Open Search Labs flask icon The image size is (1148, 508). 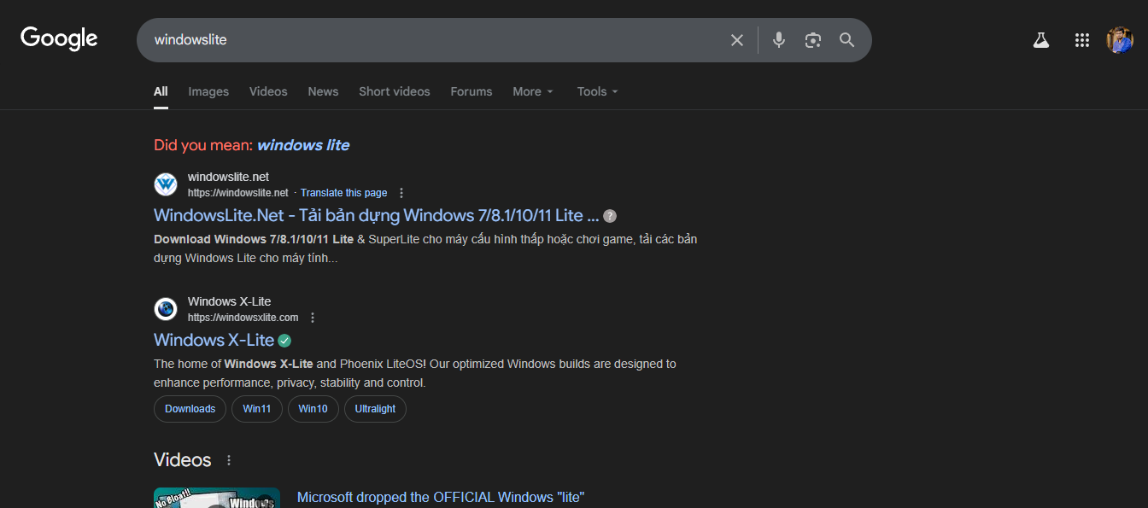[1040, 40]
